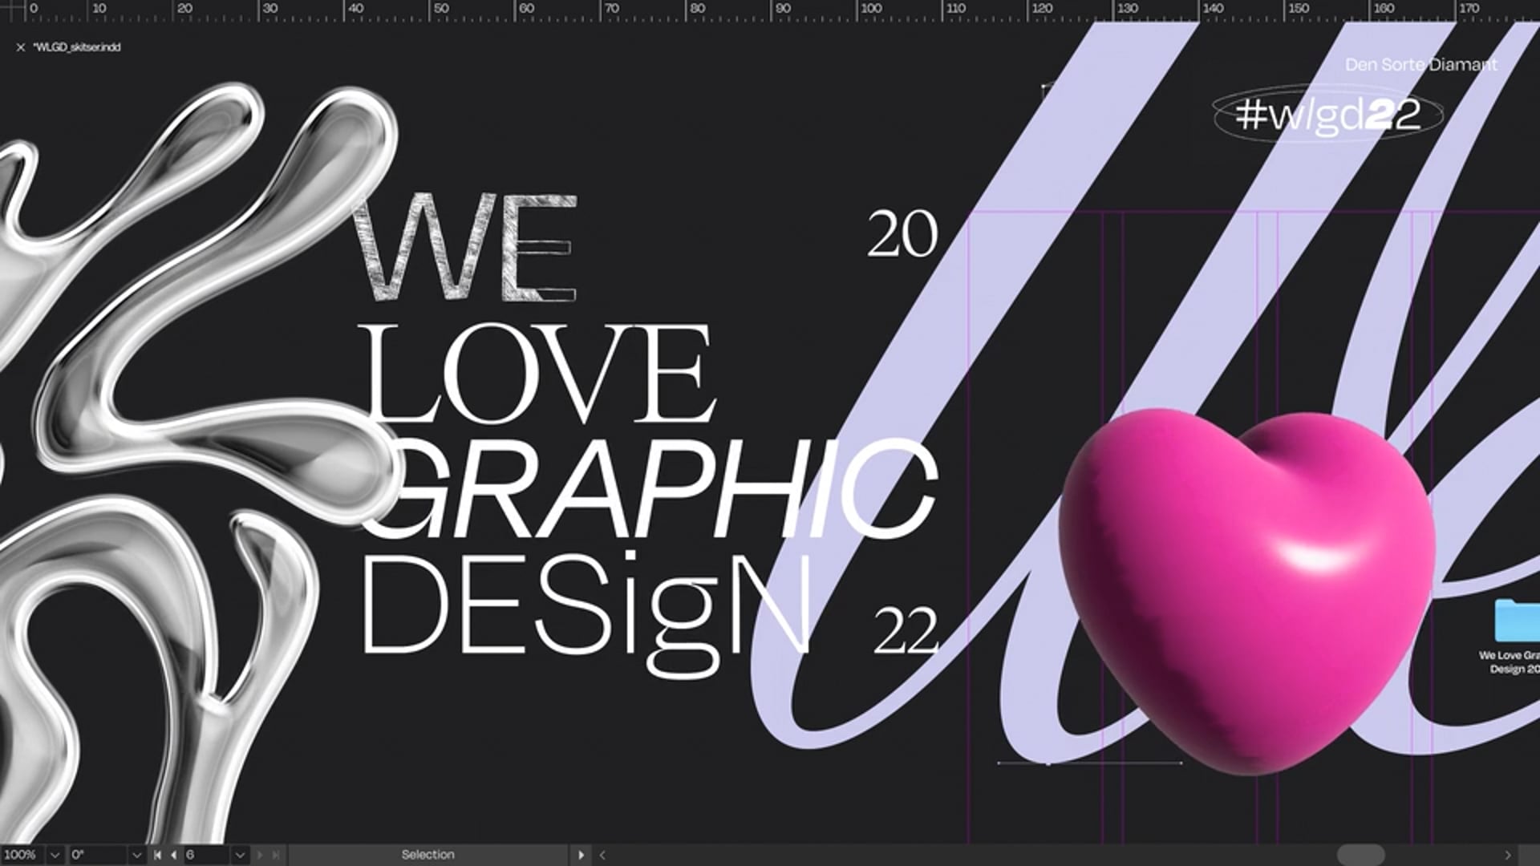Select the We Love Graphic Design folder
1540x866 pixels.
click(x=1516, y=621)
